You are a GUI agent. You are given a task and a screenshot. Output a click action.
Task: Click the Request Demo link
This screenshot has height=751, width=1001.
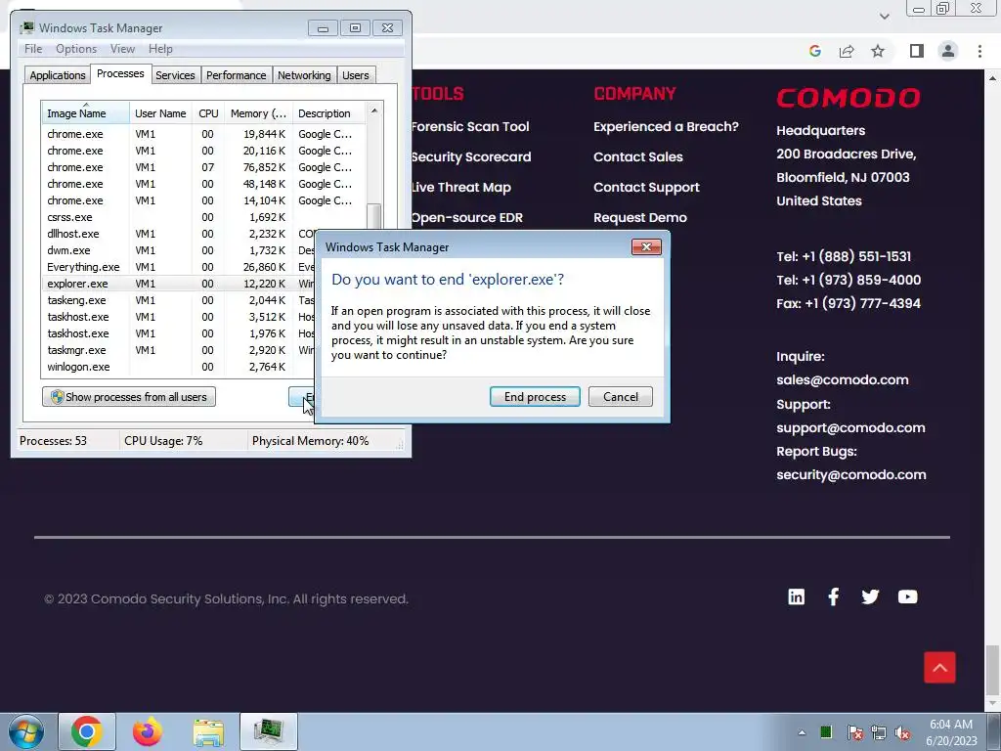640,218
